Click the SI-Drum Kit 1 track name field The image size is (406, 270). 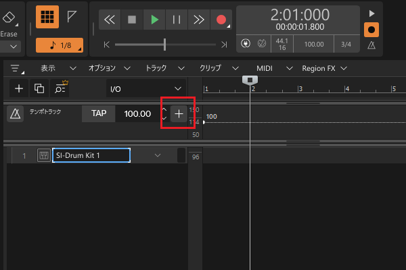pyautogui.click(x=91, y=155)
